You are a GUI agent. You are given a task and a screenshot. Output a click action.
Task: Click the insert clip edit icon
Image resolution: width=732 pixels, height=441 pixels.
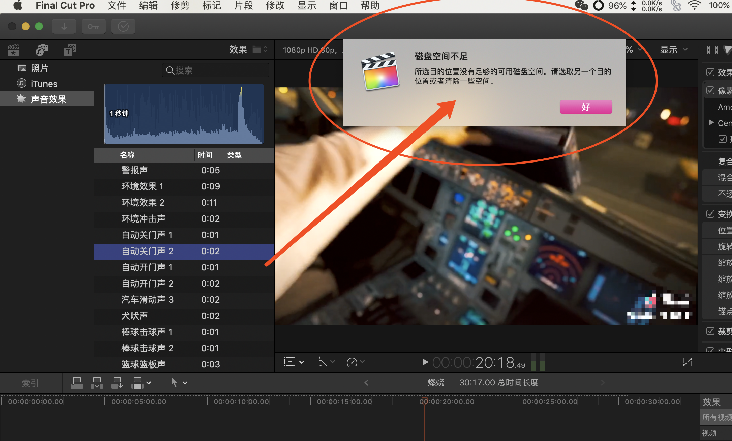[97, 383]
